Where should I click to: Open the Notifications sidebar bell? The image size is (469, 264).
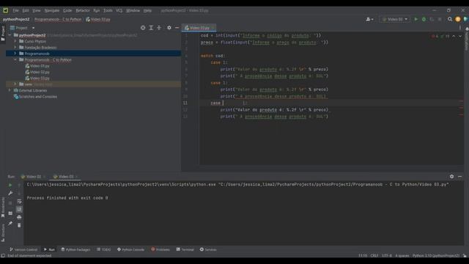[x=467, y=29]
